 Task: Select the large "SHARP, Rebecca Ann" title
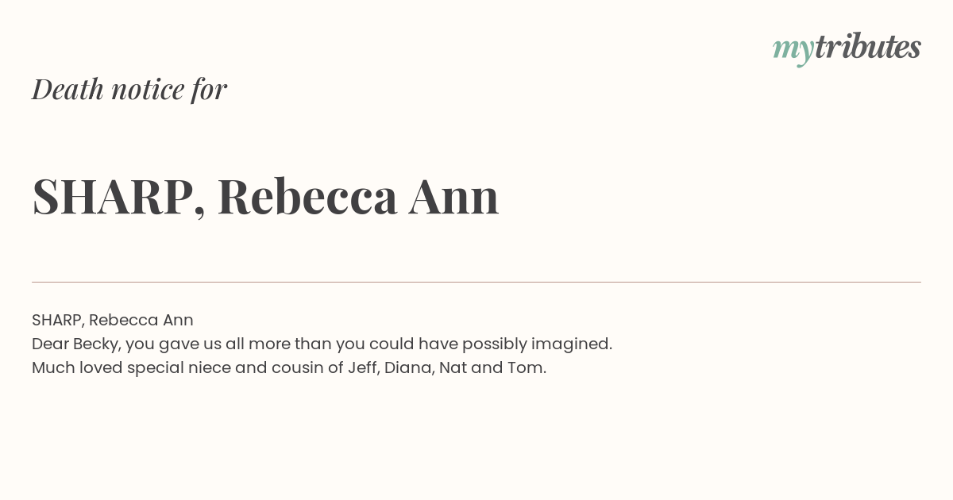(265, 197)
